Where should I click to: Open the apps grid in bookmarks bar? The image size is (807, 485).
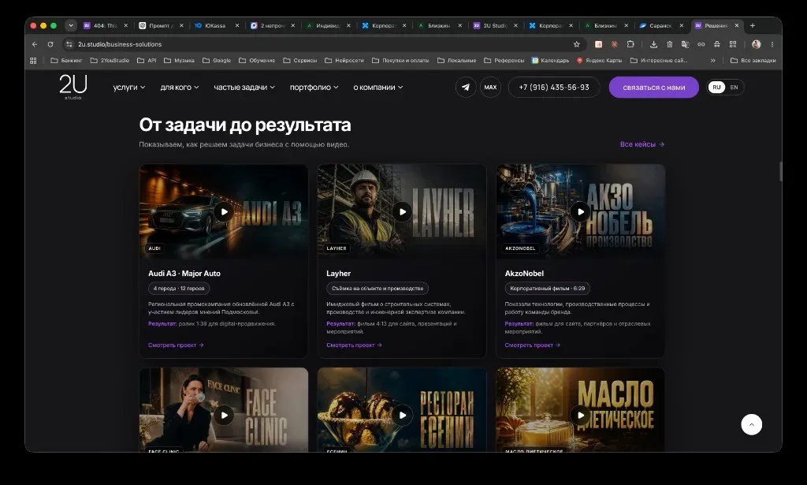(33, 60)
